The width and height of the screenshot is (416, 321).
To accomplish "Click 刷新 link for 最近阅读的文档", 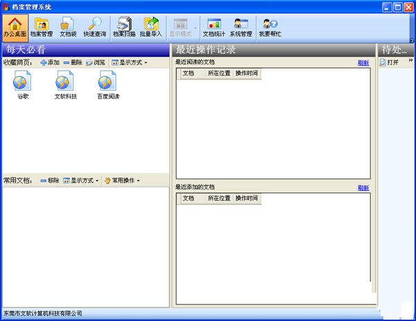I will 363,63.
